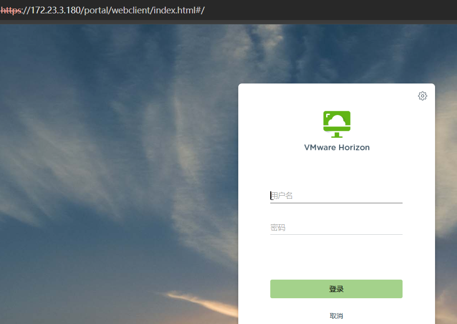Click the VMware Horizon title text
457x324 pixels.
point(337,147)
